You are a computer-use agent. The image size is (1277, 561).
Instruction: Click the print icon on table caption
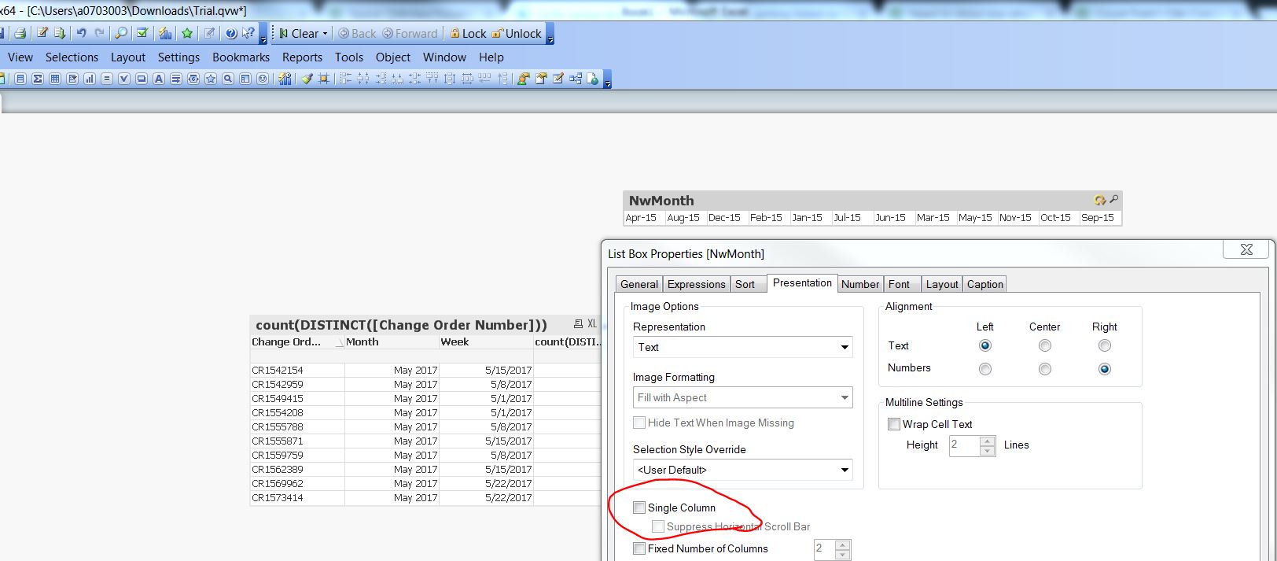(x=578, y=323)
